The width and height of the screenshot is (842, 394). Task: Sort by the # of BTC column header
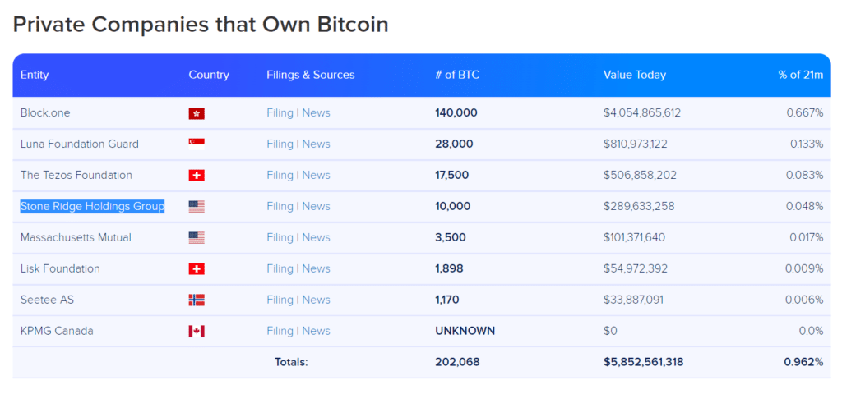(x=457, y=75)
